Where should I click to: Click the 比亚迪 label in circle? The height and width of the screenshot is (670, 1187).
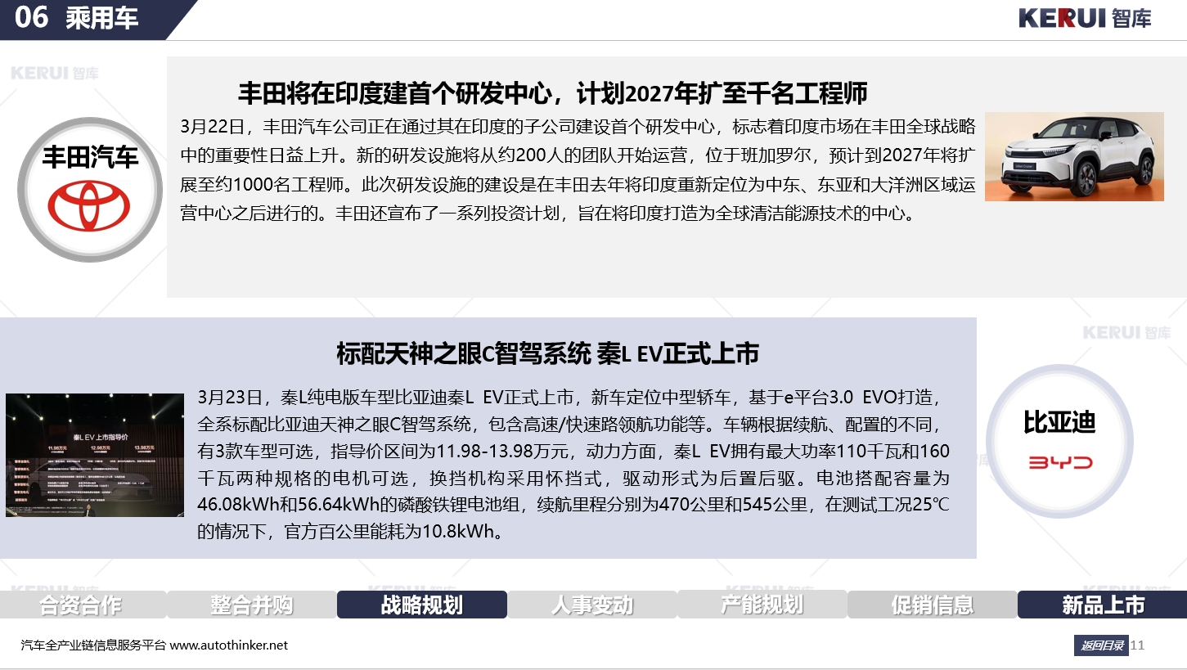1059,423
